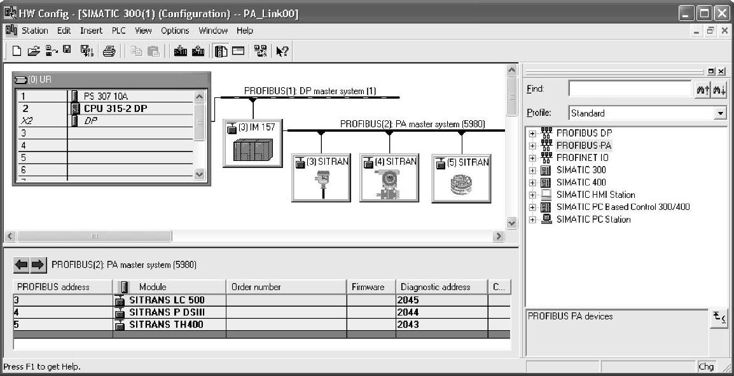734x376 pixels.
Task: Open the PLC menu
Action: (119, 31)
